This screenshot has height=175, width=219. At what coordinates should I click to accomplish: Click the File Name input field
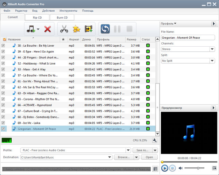tap(188, 38)
